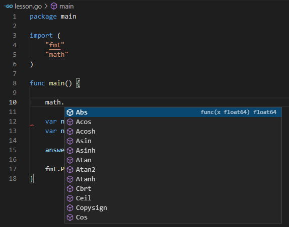Click the function icon next to Asinh
This screenshot has width=289, height=227.
pyautogui.click(x=70, y=151)
